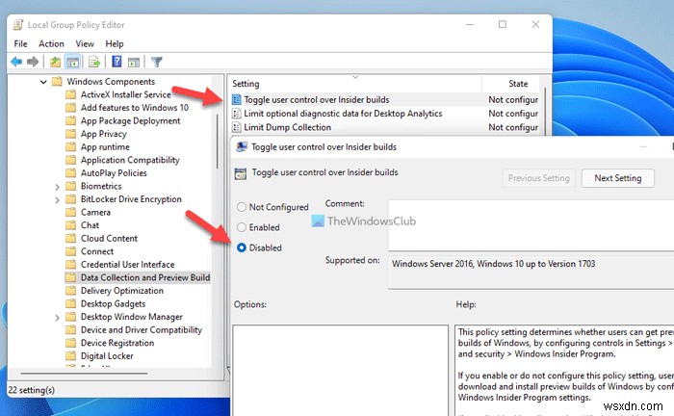Image resolution: width=674 pixels, height=416 pixels.
Task: Toggle the Show/Hide console tree icon
Action: tap(72, 62)
